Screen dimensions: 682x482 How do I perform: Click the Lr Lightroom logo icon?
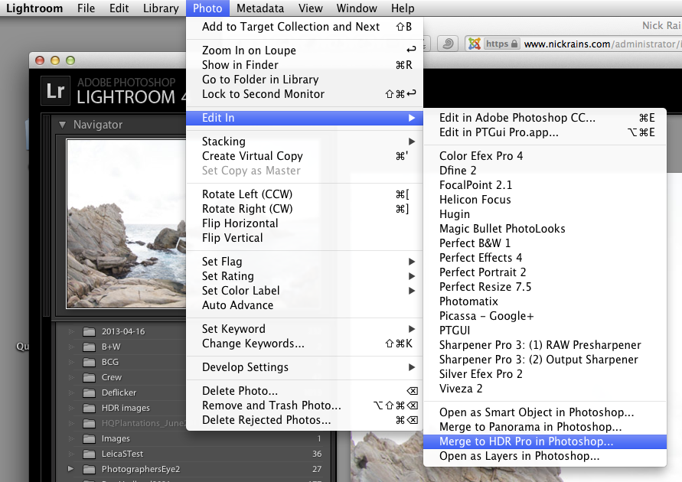point(55,91)
